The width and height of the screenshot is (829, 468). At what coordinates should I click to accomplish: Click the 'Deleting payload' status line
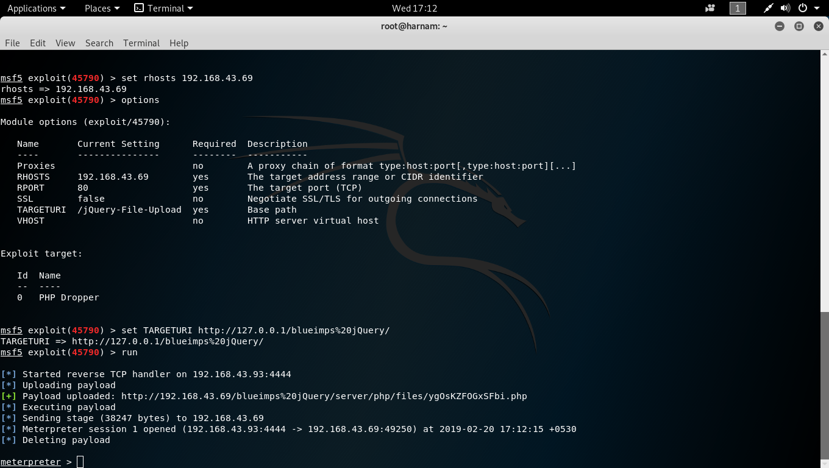click(55, 440)
